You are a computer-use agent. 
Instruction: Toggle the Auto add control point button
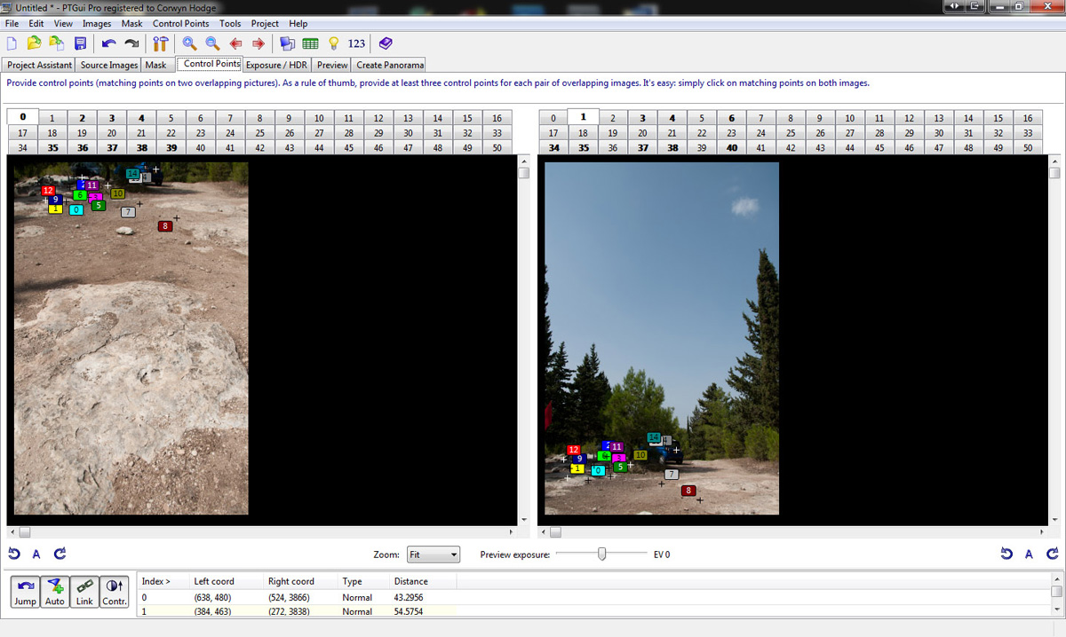(x=55, y=592)
